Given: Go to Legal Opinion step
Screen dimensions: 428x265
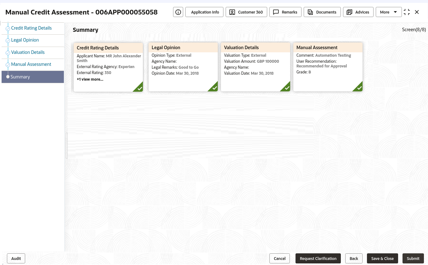Looking at the screenshot, I should pos(25,40).
